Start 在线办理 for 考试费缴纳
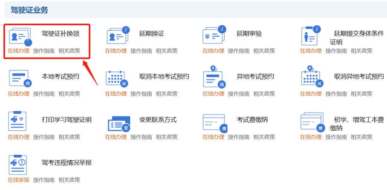387x190 pixels. click(214, 137)
